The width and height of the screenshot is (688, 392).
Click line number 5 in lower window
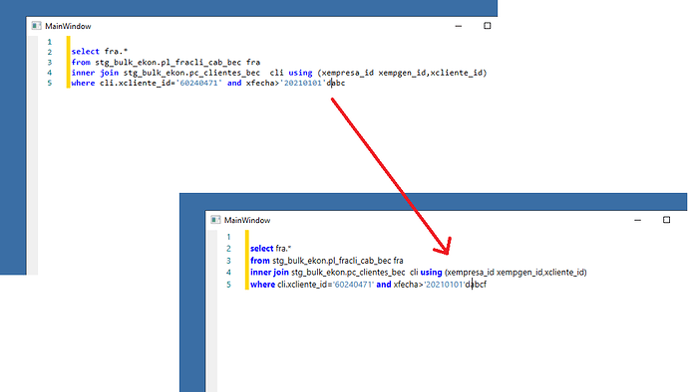pyautogui.click(x=228, y=285)
